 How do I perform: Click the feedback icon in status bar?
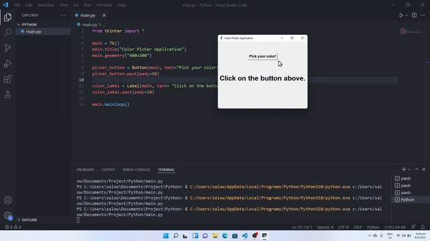pyautogui.click(x=413, y=227)
